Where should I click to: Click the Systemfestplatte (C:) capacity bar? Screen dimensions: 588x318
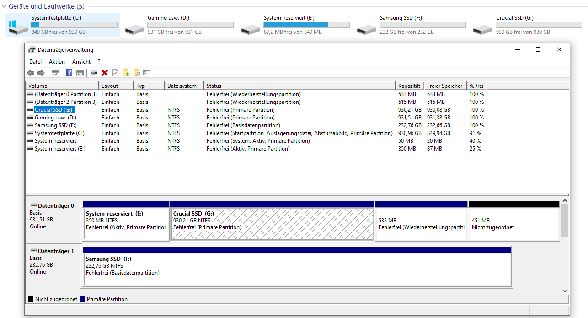(74, 25)
